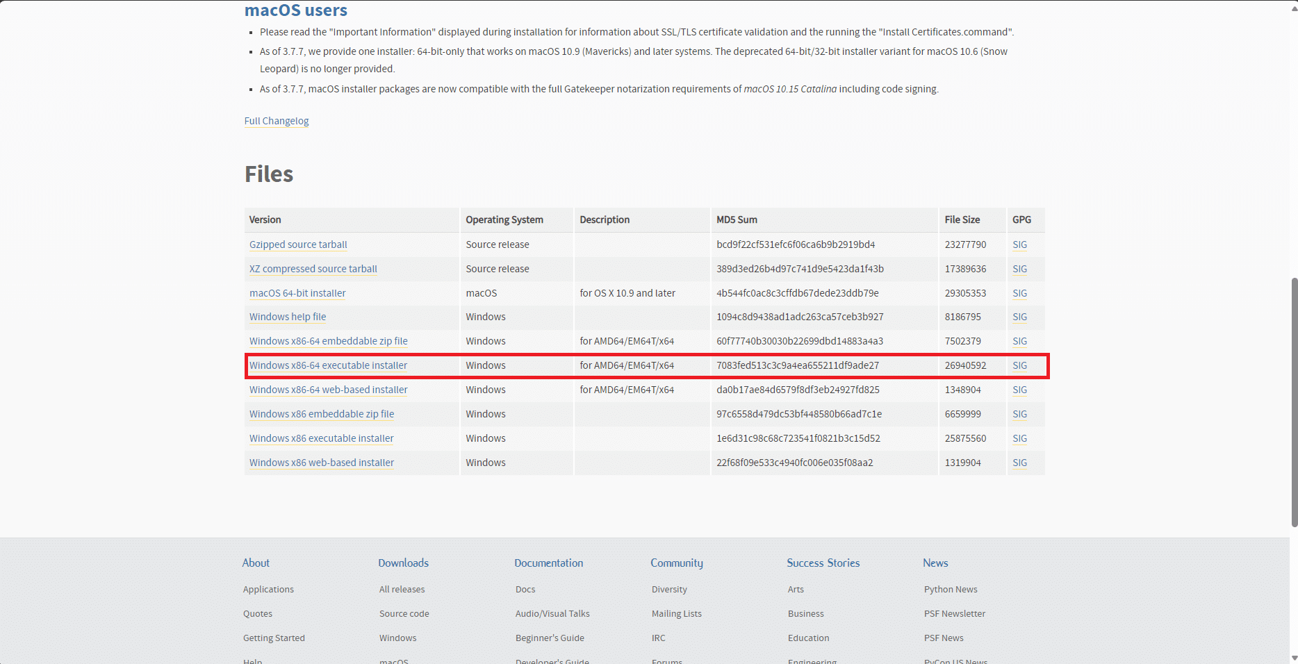Open the Full Changelog link
Image resolution: width=1298 pixels, height=664 pixels.
coord(277,121)
